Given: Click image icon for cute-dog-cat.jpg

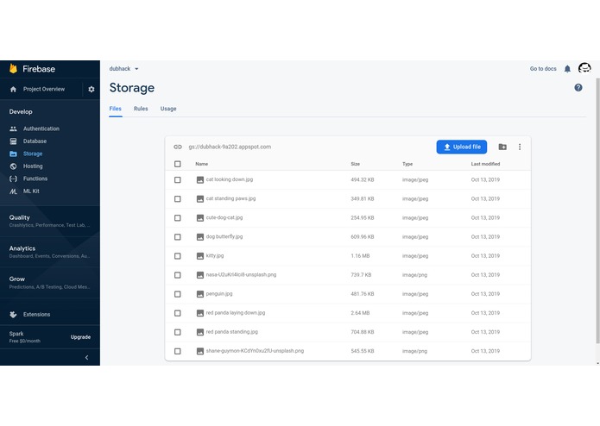Looking at the screenshot, I should (x=200, y=218).
